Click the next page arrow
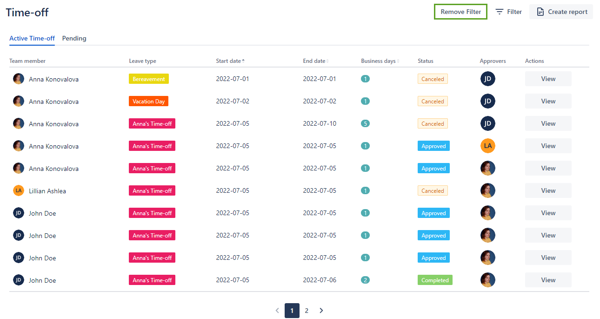The image size is (600, 319). 321,311
